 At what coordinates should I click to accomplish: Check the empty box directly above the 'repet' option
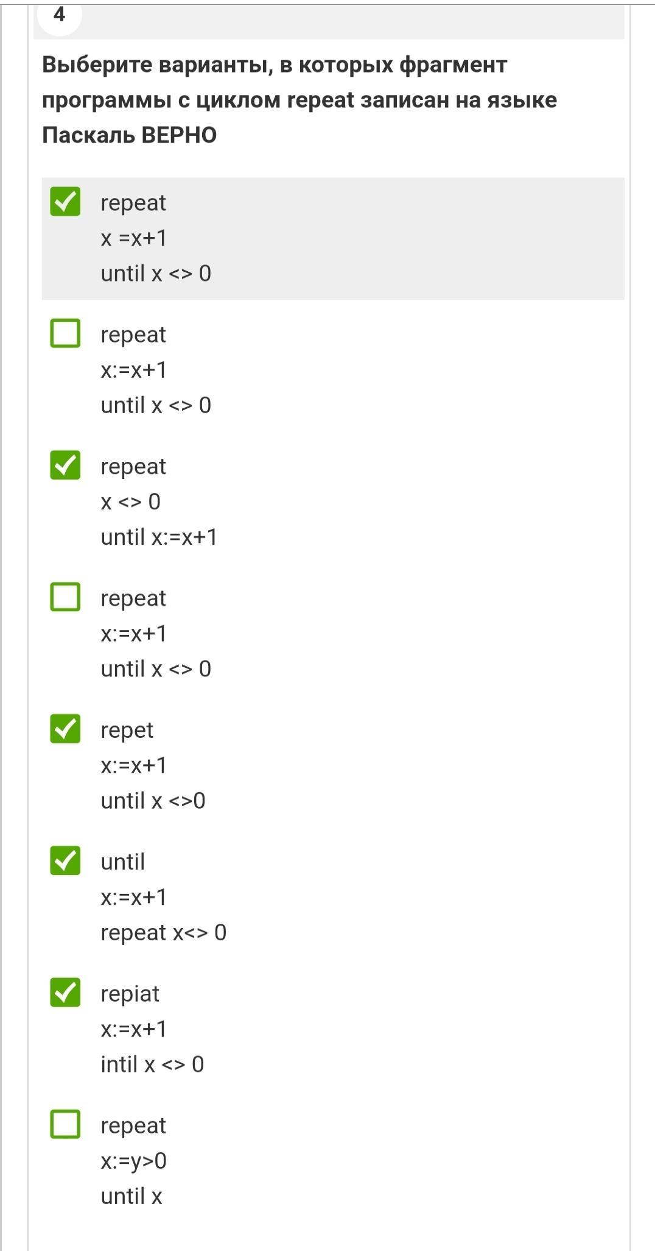(65, 597)
